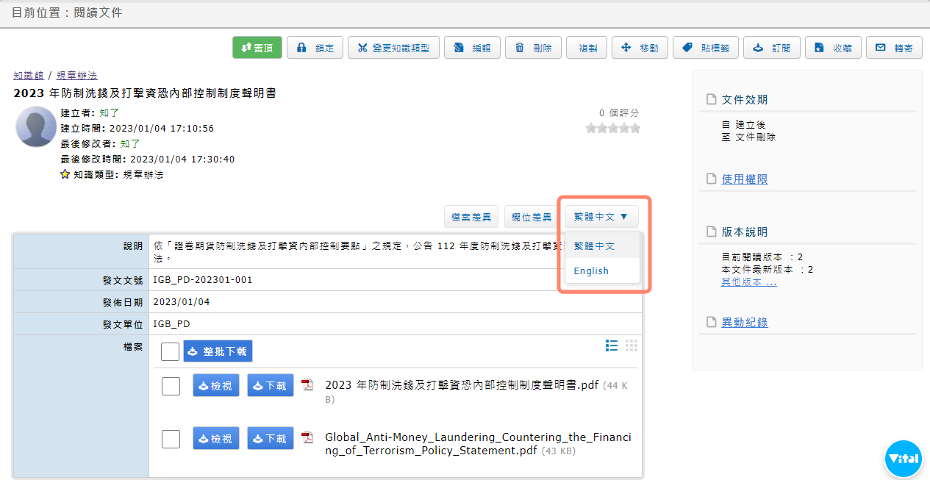Open the Vital chat bubble icon
This screenshot has width=930, height=480.
(x=903, y=459)
